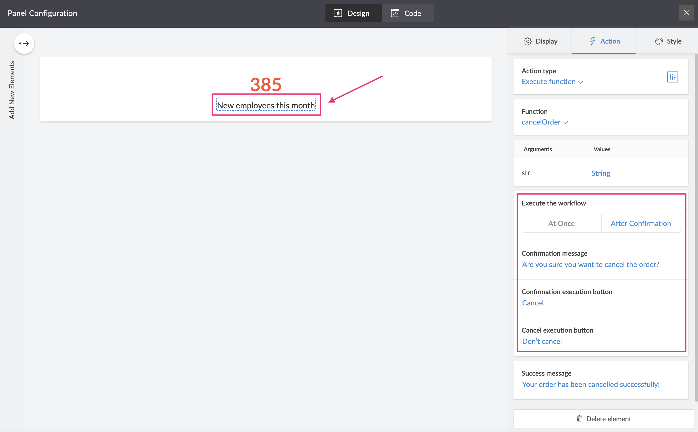Select After Confirmation execution option
698x432 pixels.
pos(641,223)
